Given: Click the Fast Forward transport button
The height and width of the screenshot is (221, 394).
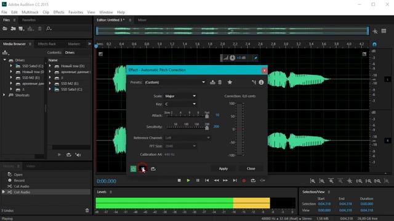Looking at the screenshot, I should (225, 180).
